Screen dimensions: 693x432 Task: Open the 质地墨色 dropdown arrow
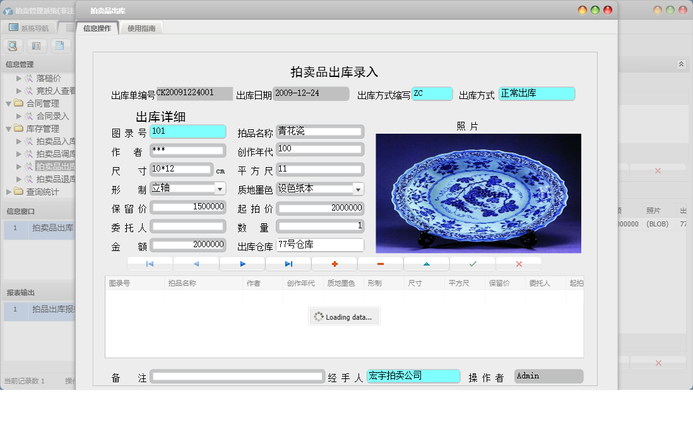pos(358,189)
